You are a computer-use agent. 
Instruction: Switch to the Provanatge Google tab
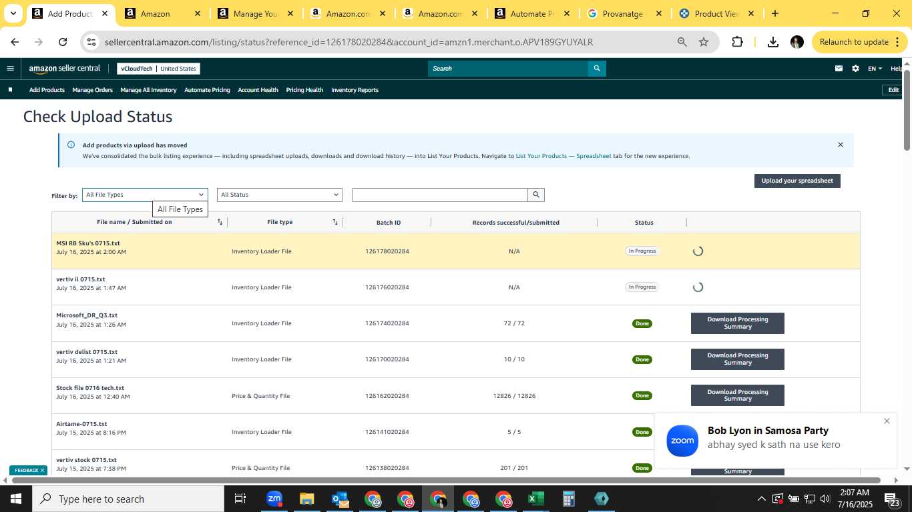(624, 13)
